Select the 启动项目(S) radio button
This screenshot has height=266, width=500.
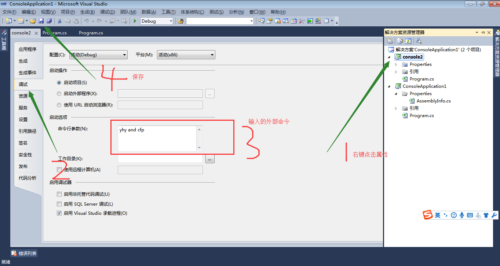pos(59,83)
